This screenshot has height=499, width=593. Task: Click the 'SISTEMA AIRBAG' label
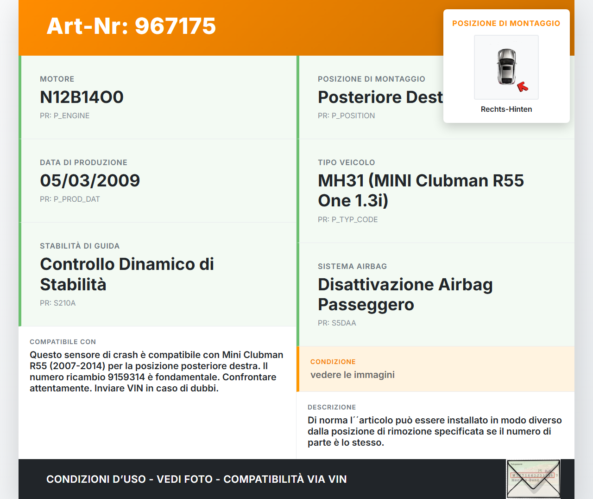353,266
